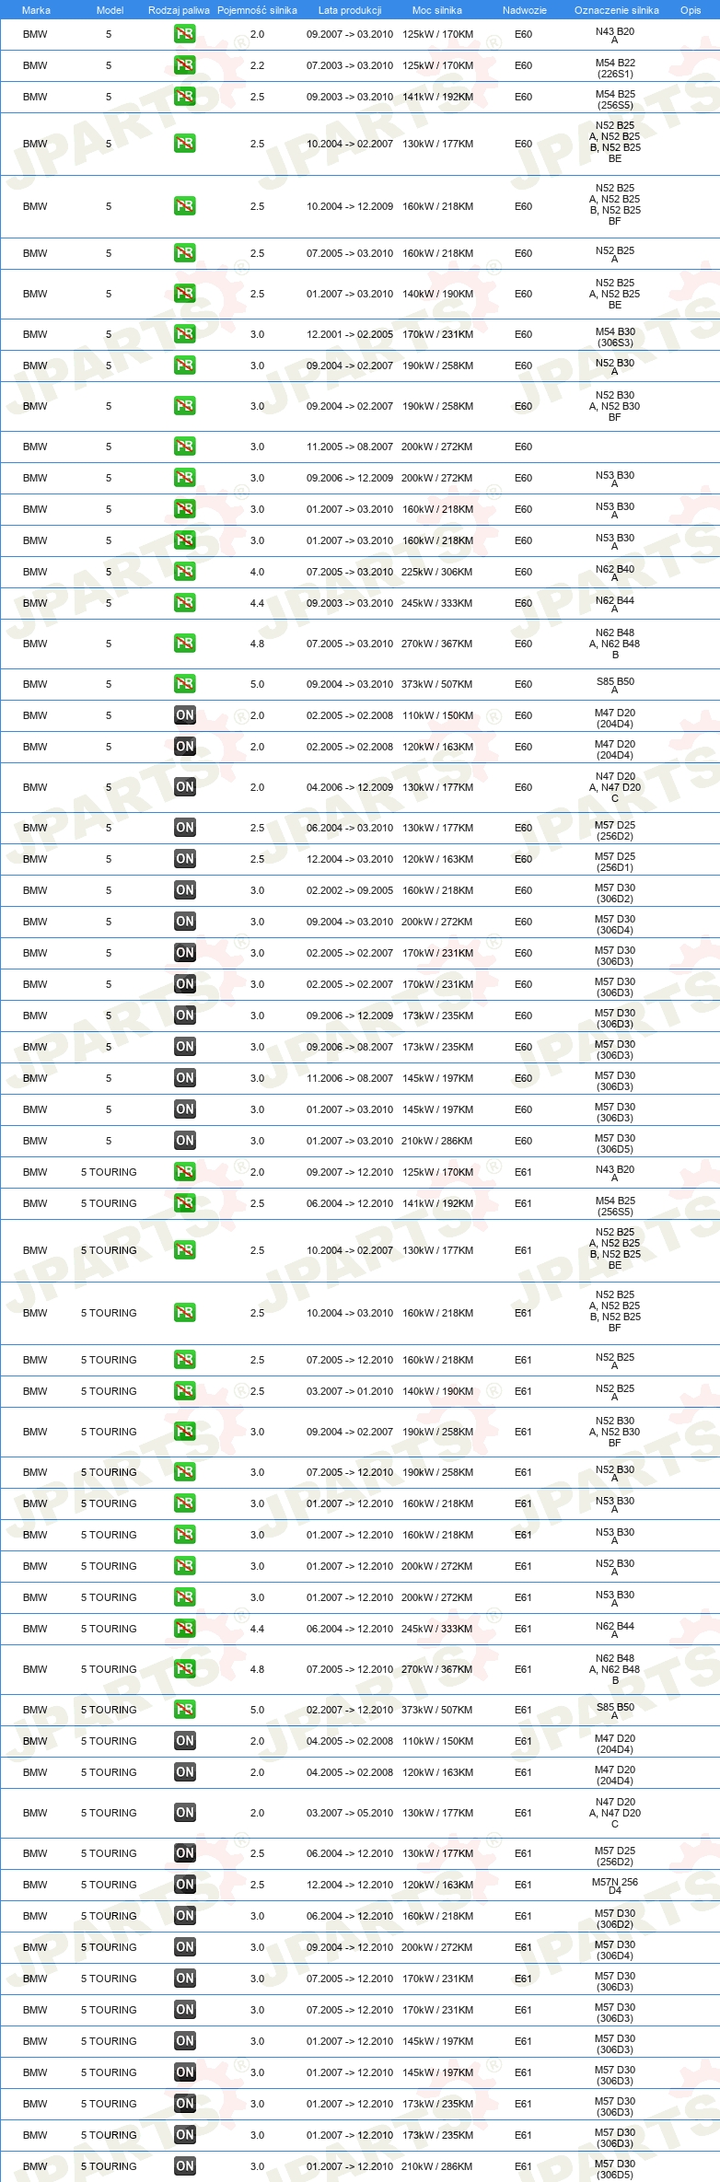720x2182 pixels.
Task: Click the Opis column header
Action: (691, 10)
